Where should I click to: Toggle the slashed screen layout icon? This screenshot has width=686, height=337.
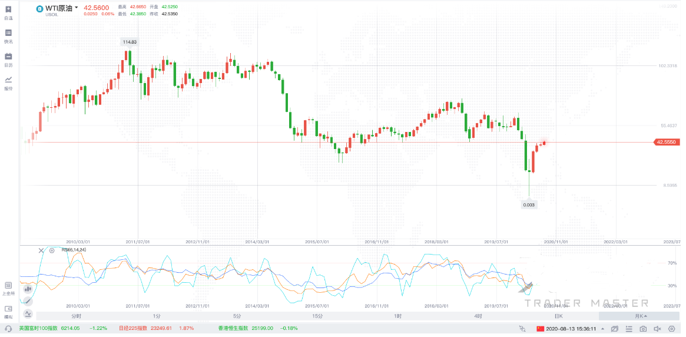(615, 328)
